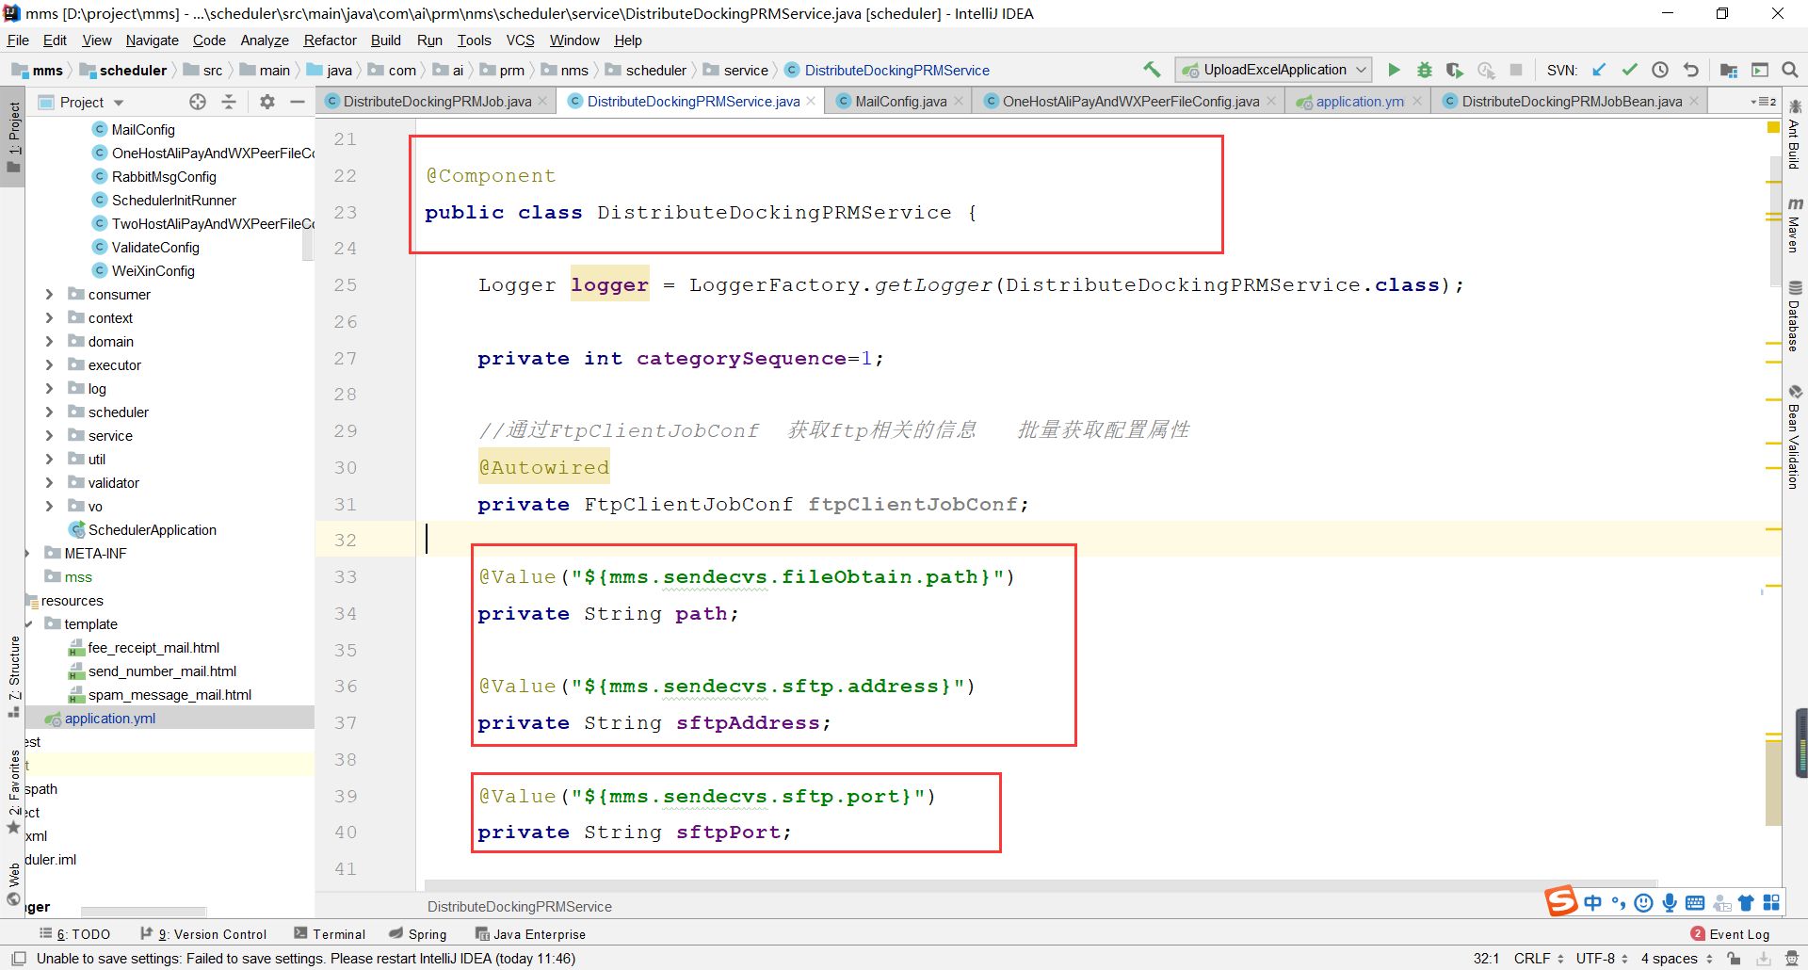The height and width of the screenshot is (970, 1808).
Task: Switch to the DistributeDockingPRMJobBean.java tab
Action: pyautogui.click(x=1571, y=102)
